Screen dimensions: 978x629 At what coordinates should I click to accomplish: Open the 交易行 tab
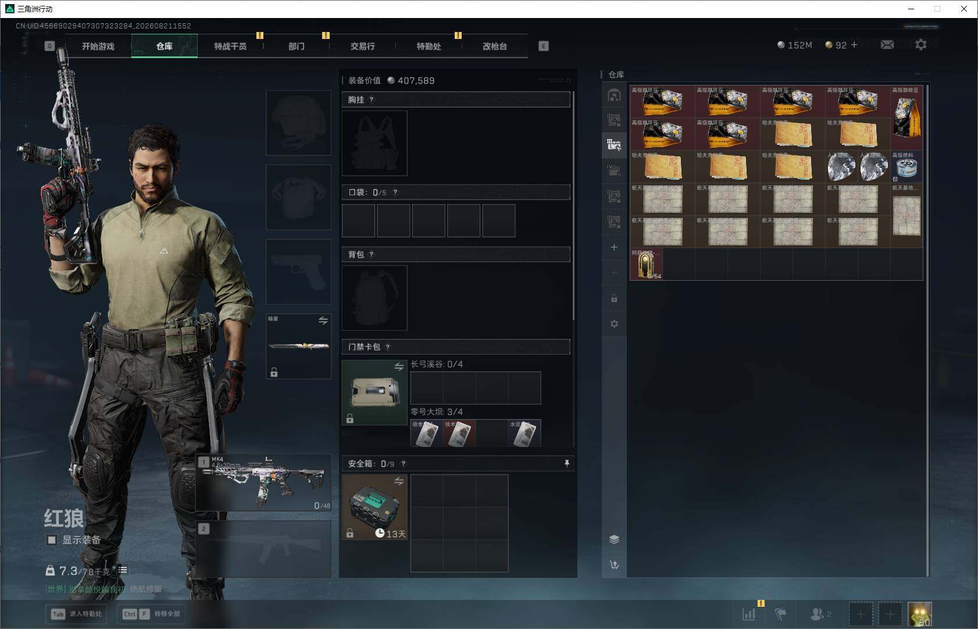click(362, 46)
